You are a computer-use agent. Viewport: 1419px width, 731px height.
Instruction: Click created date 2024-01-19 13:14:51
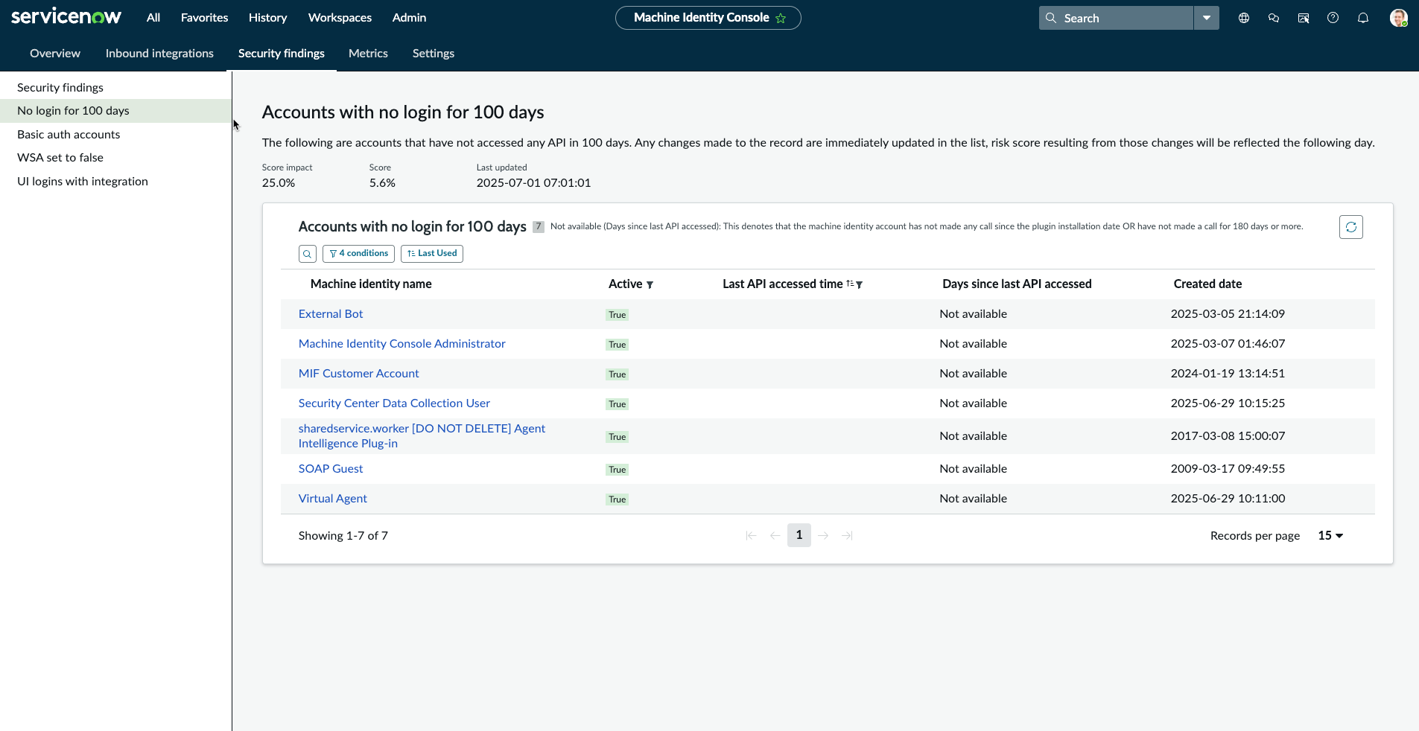1228,374
